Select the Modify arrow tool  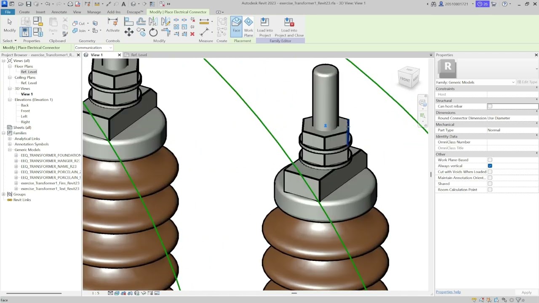(9, 25)
